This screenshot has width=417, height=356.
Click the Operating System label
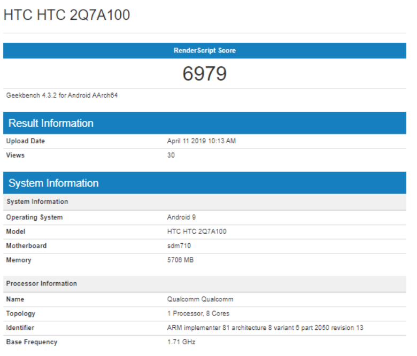pyautogui.click(x=34, y=218)
